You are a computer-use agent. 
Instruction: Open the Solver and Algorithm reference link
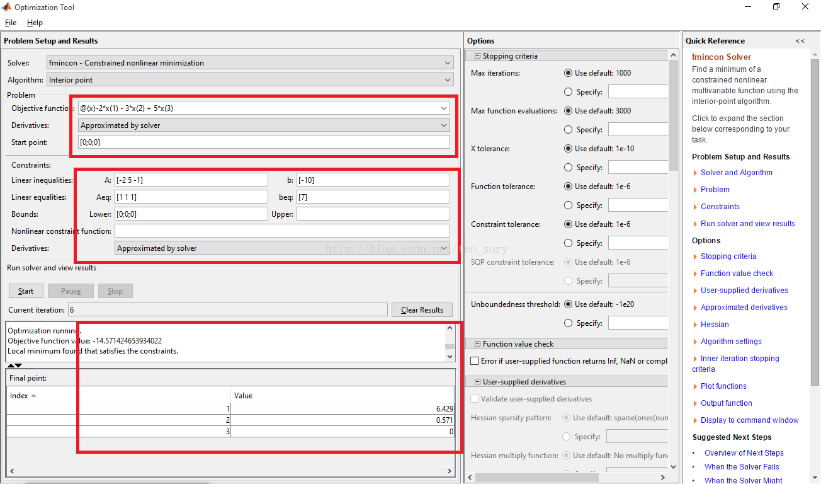coord(737,173)
